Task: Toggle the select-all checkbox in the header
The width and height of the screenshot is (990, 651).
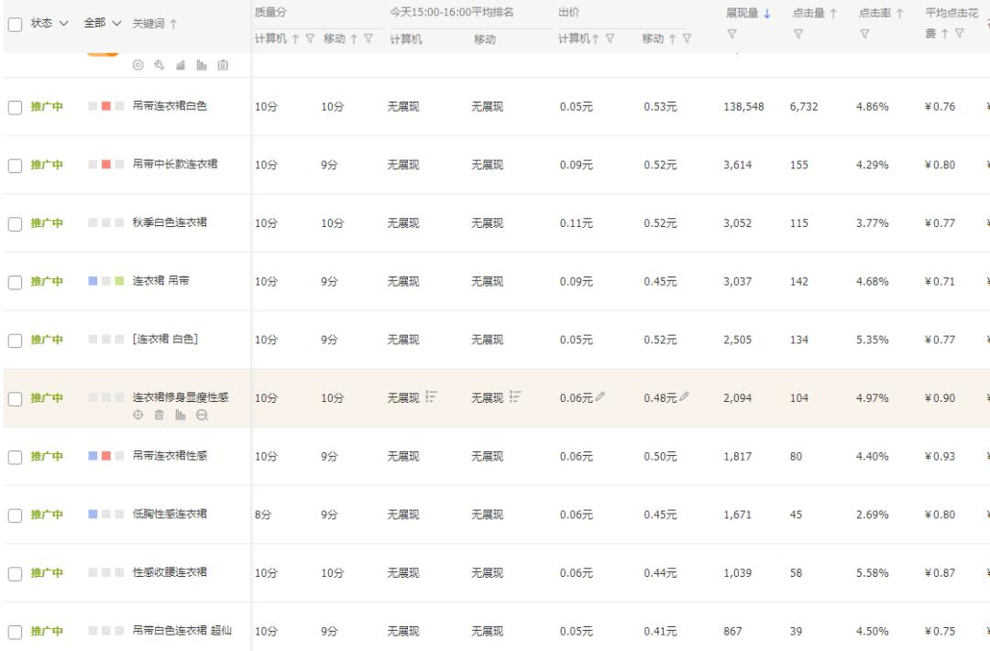Action: [14, 23]
